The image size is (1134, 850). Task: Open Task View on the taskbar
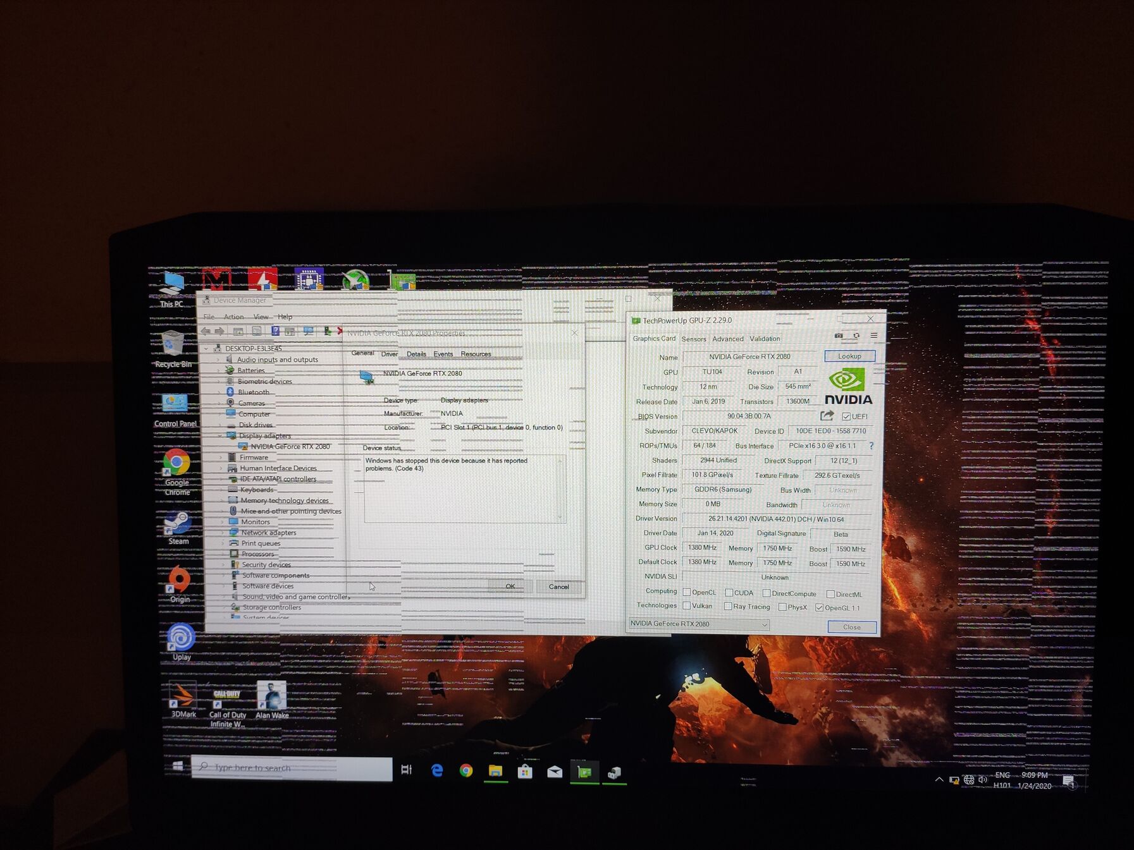point(407,770)
